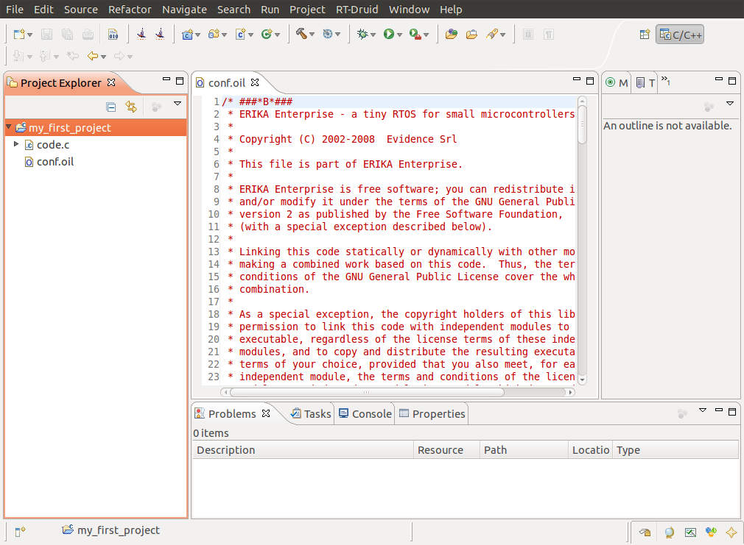Click the Last Edit Location icon
The height and width of the screenshot is (545, 744).
pyautogui.click(x=73, y=56)
